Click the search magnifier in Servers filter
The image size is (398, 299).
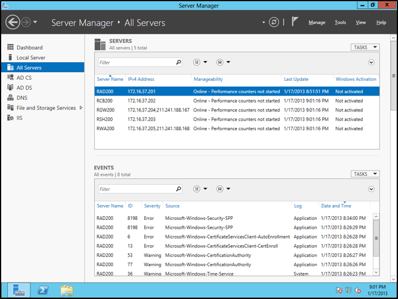[x=179, y=62]
